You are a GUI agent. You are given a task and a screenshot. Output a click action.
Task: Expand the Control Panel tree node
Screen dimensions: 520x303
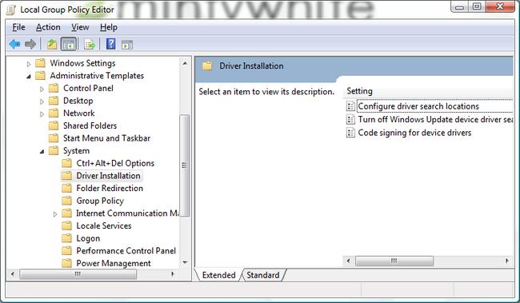click(42, 89)
